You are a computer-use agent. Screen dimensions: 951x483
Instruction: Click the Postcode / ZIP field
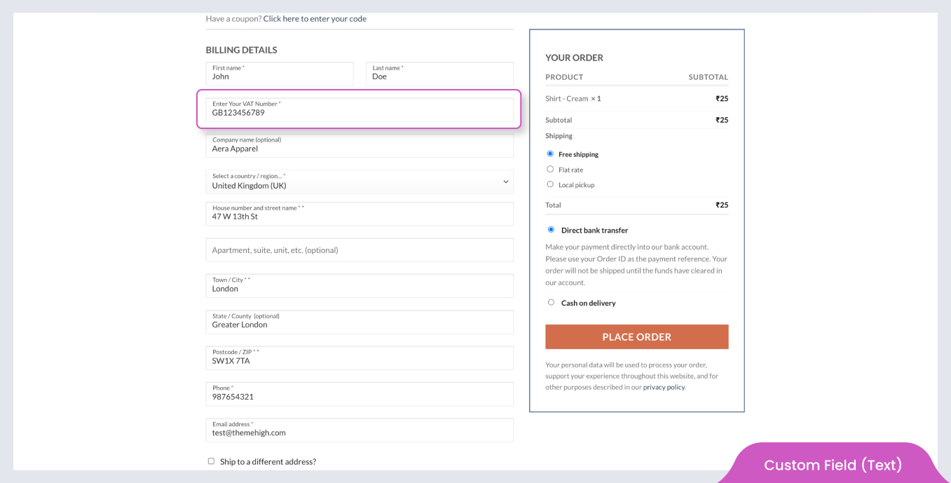pos(359,358)
